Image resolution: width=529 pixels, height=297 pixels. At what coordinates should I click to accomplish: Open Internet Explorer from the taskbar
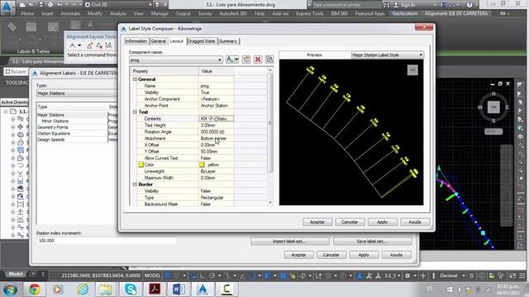pos(83,290)
